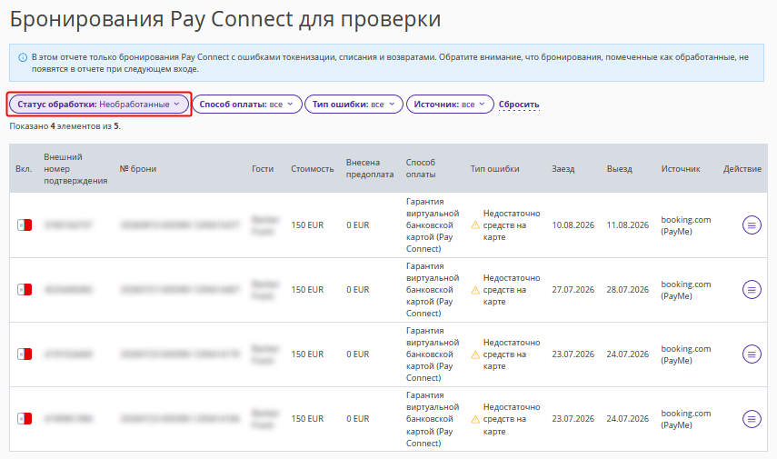This screenshot has width=777, height=459.
Task: Click the page title Бронирования Pay Connect для проверки
Action: pos(225,19)
